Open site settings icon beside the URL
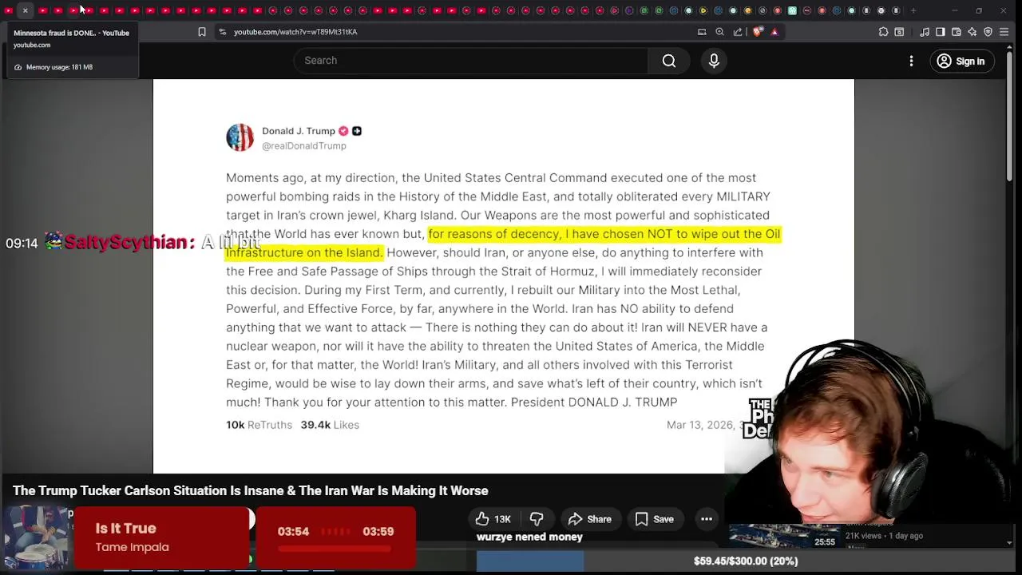Image resolution: width=1022 pixels, height=575 pixels. pos(222,32)
